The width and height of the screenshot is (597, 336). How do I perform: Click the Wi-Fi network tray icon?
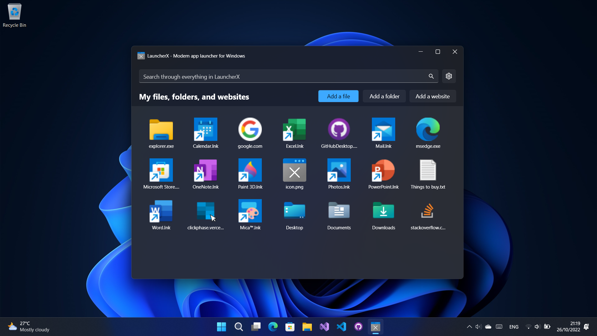coord(528,327)
